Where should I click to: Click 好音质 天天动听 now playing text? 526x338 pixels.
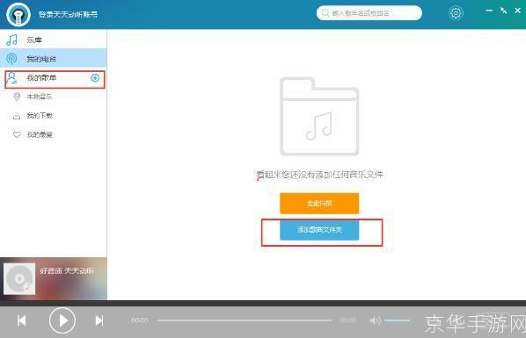click(67, 270)
